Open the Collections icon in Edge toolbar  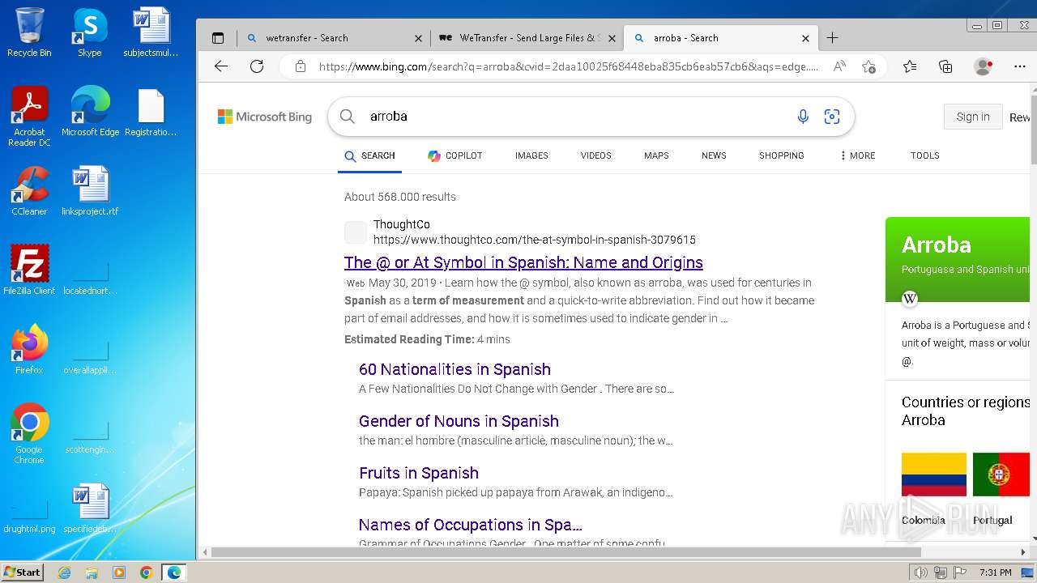[x=945, y=66]
